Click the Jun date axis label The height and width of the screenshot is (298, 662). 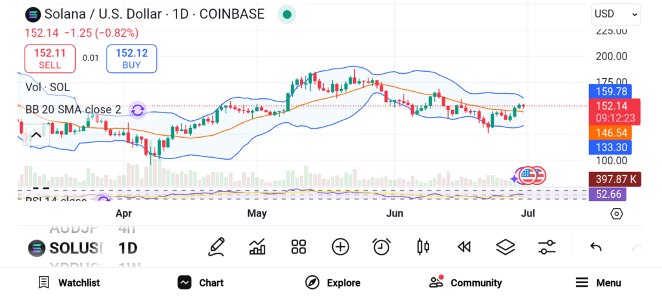[x=394, y=213]
